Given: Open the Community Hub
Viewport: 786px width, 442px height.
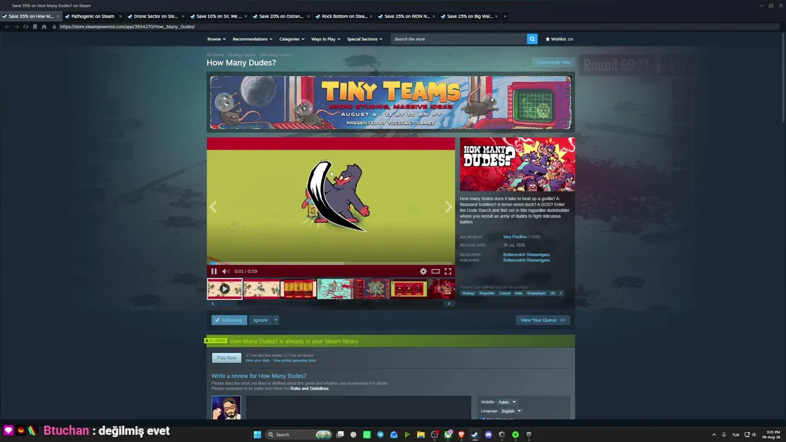Looking at the screenshot, I should pos(553,62).
